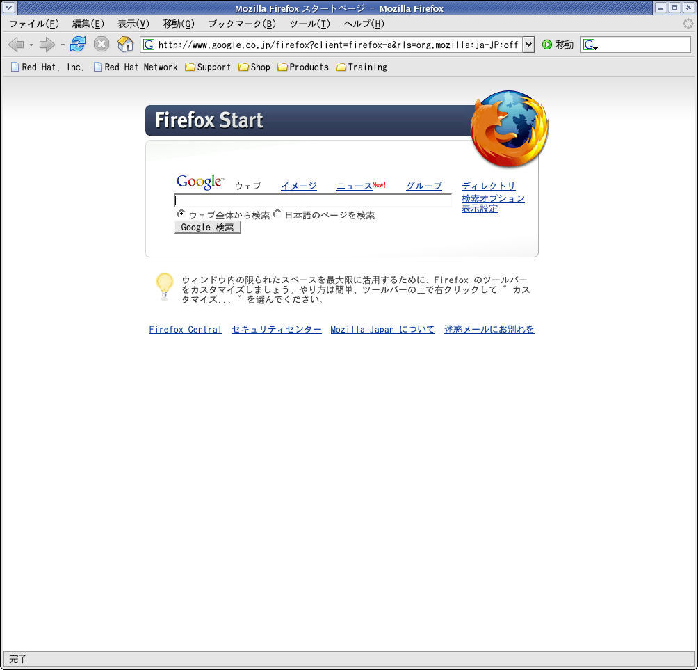
Task: Open the 検索オプション link
Action: tap(493, 199)
